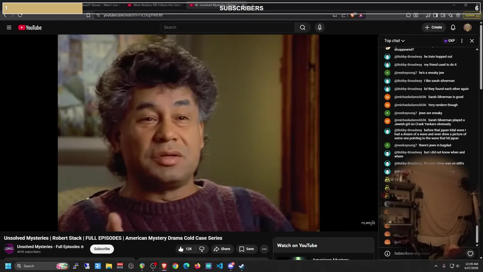Click message "there's jews in bagdad"
Image resolution: width=483 pixels, height=272 pixels.
point(435,145)
